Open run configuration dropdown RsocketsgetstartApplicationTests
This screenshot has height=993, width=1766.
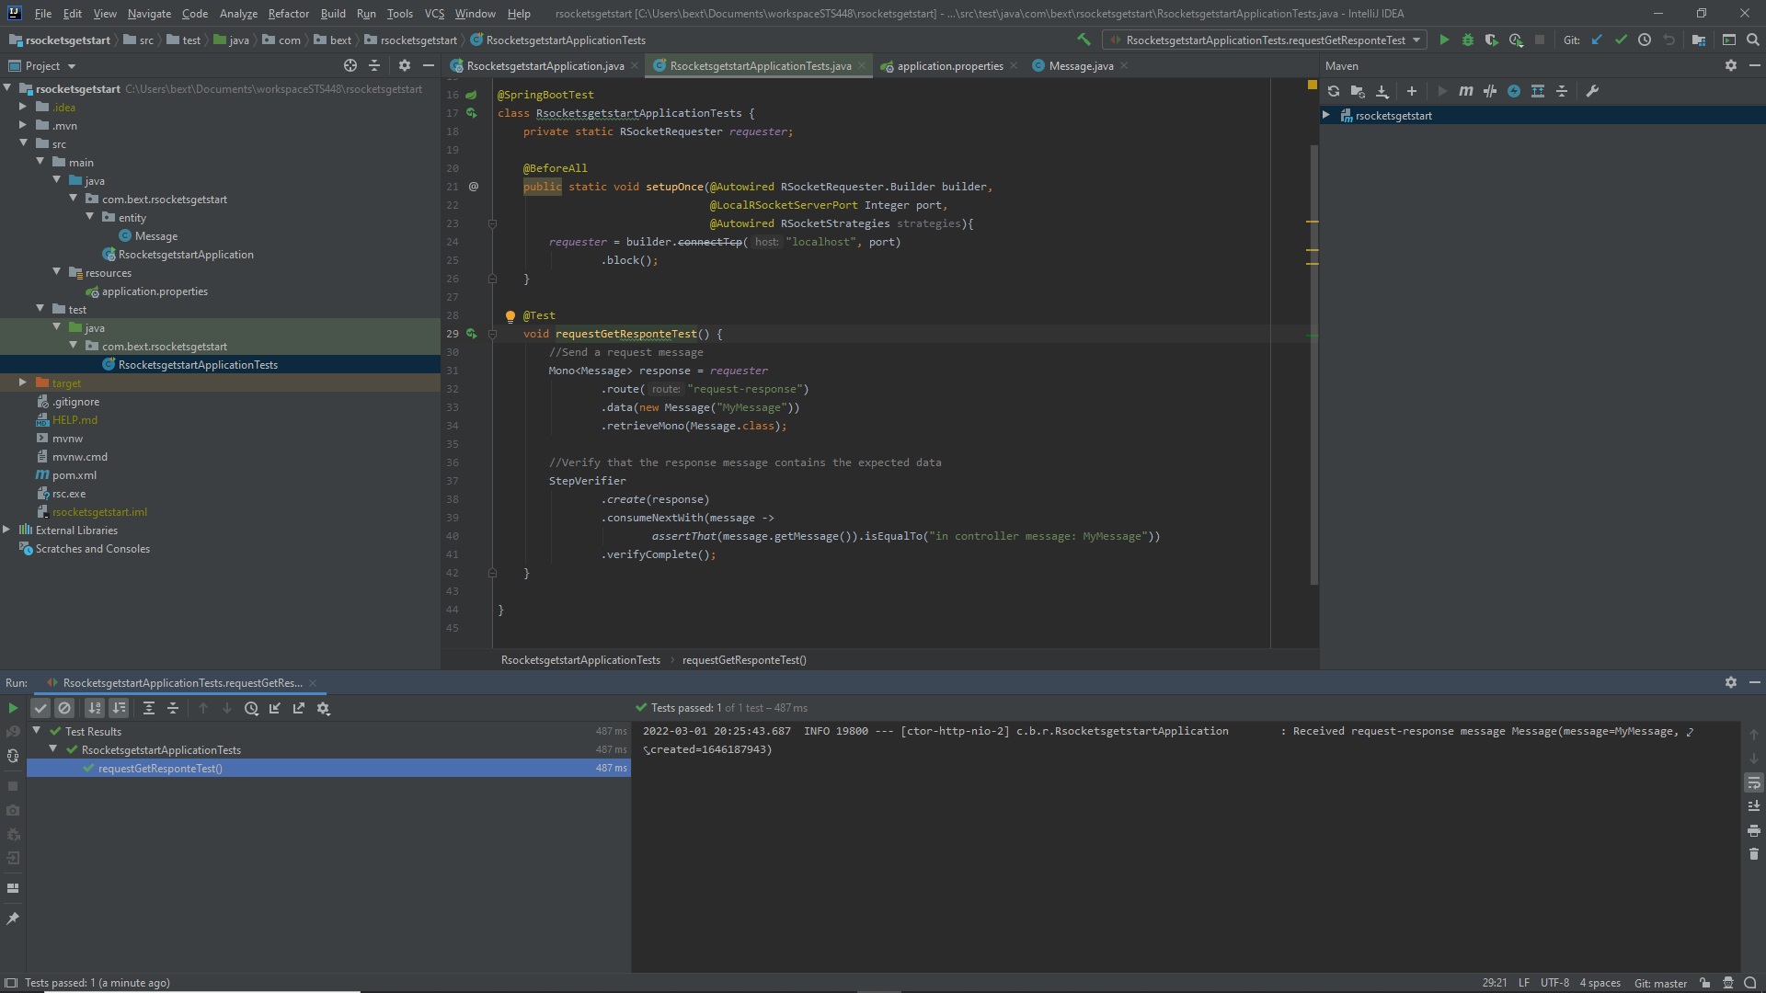tap(1265, 40)
